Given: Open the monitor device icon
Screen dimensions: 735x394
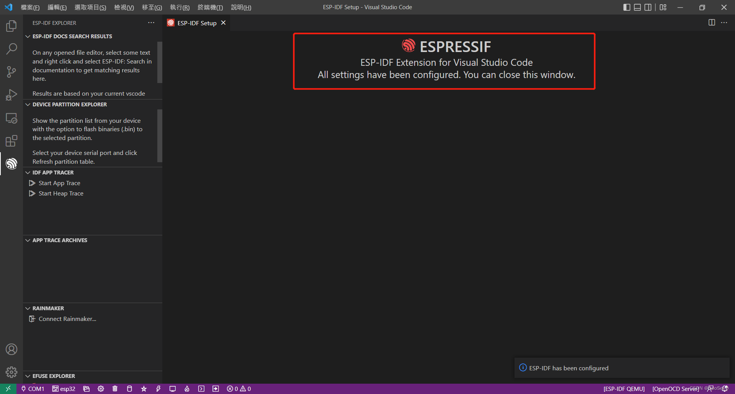Looking at the screenshot, I should pos(173,389).
